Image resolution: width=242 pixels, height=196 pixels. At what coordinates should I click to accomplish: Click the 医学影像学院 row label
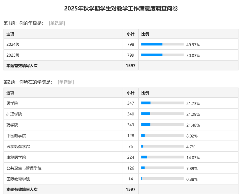coord(18,147)
